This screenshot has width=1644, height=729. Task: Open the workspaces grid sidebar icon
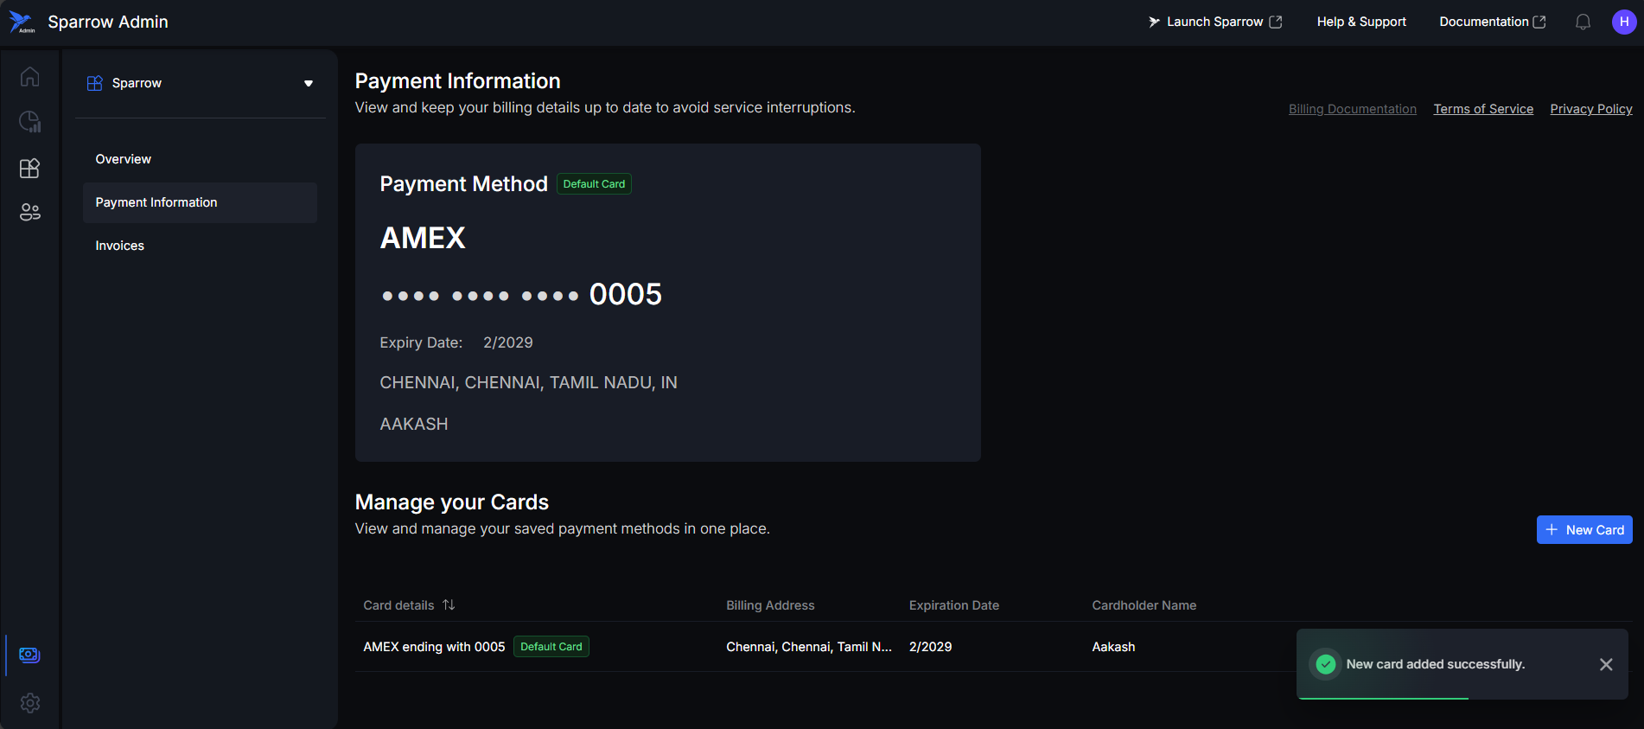[x=29, y=168]
